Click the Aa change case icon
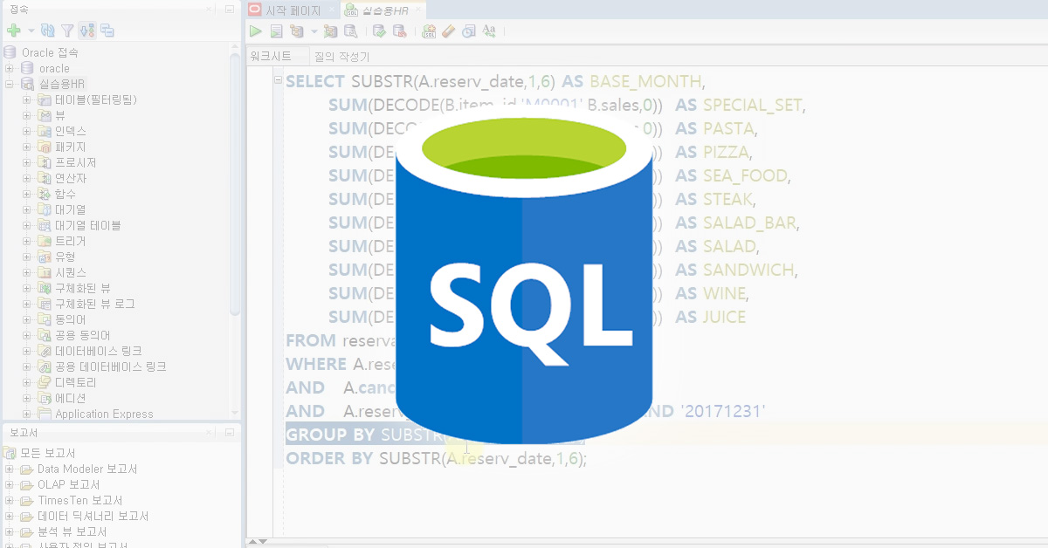 tap(489, 31)
